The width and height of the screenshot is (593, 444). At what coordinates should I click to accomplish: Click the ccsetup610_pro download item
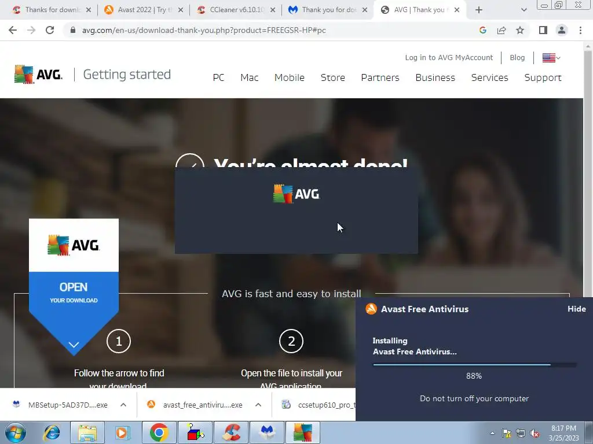click(x=319, y=405)
